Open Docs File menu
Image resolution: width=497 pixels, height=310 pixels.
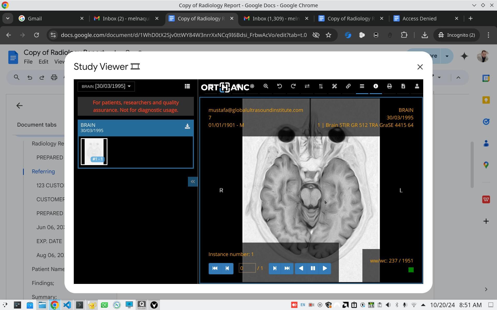click(28, 62)
